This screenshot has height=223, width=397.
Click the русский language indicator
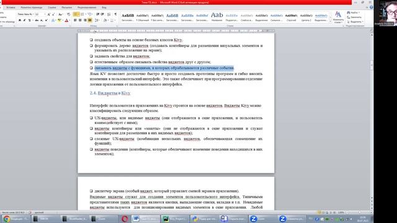[x=39, y=212]
